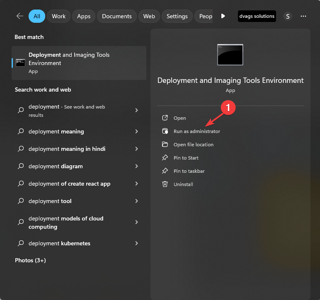Switch to the People filter tab

coord(204,16)
